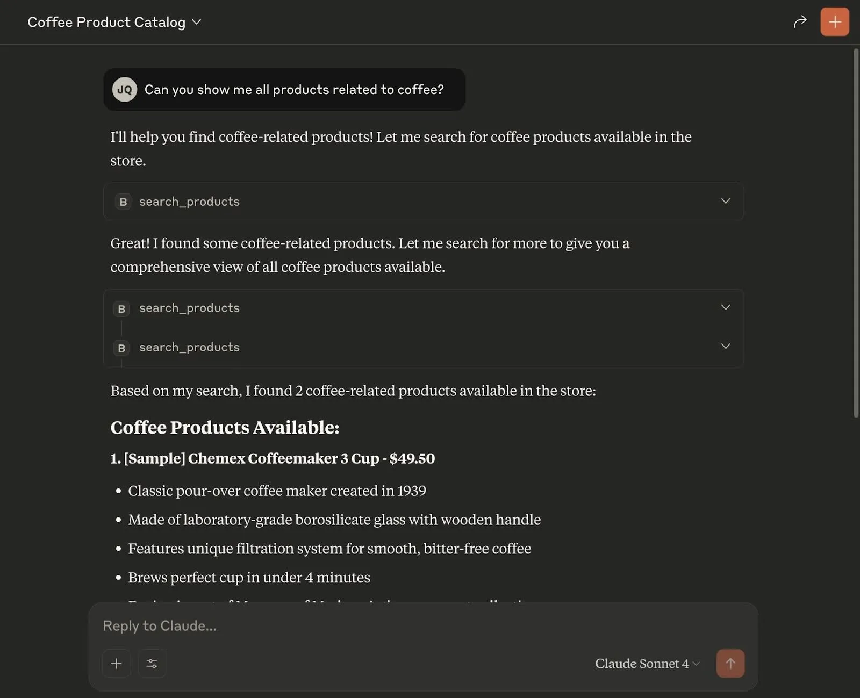
Task: Send message with the up-arrow button
Action: pyautogui.click(x=730, y=664)
